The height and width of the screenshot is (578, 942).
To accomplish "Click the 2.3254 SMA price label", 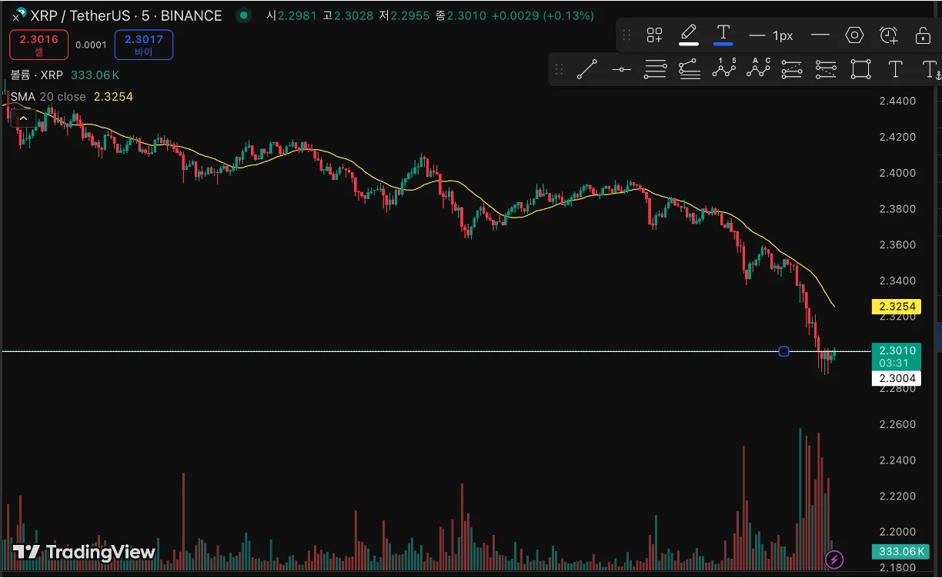I will tap(897, 307).
